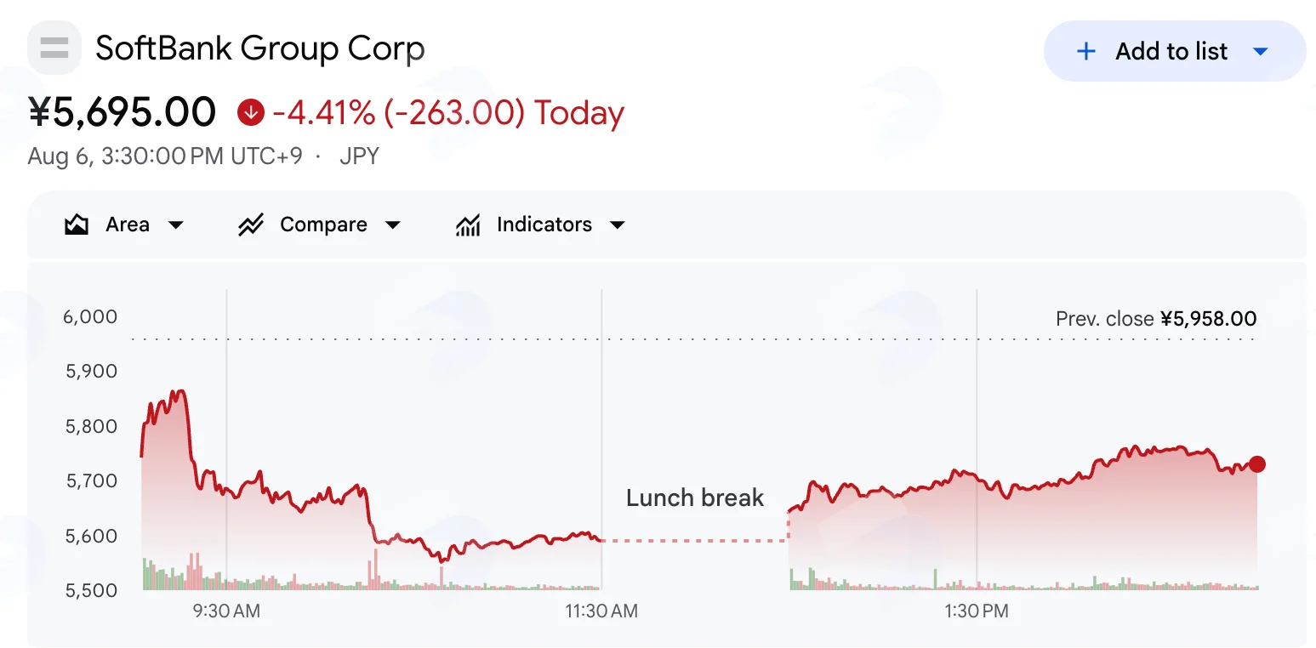Image resolution: width=1316 pixels, height=648 pixels.
Task: Select the Indicators menu label
Action: click(544, 225)
